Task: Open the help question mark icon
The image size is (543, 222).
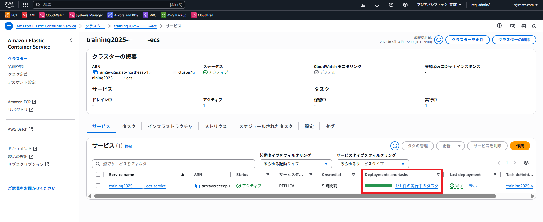Action: [391, 5]
